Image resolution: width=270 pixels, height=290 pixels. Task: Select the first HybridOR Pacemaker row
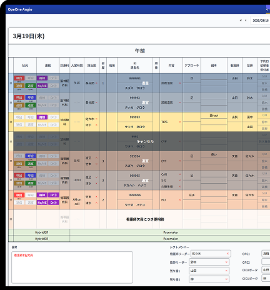[139, 232]
